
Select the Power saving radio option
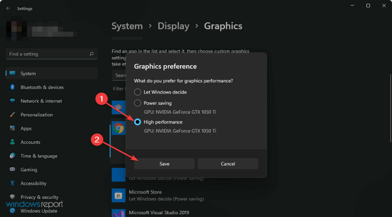pos(138,103)
